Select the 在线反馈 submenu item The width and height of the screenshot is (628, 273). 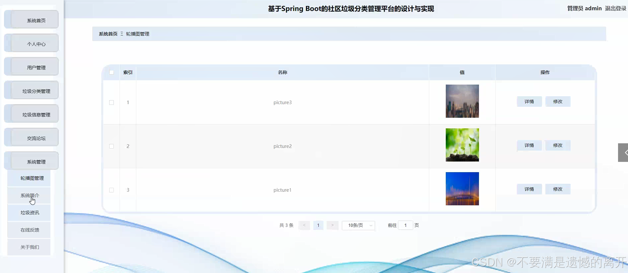tap(29, 230)
